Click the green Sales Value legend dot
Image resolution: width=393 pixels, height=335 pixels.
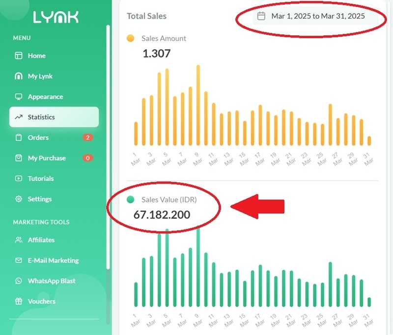(131, 200)
